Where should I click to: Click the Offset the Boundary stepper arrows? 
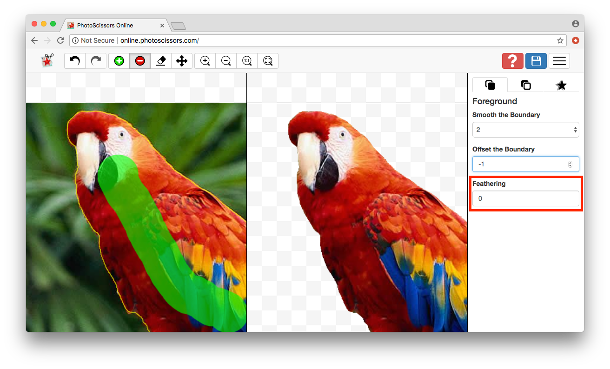[x=570, y=164]
